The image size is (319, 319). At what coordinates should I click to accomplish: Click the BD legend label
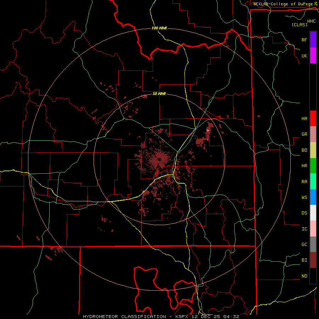coord(304,150)
